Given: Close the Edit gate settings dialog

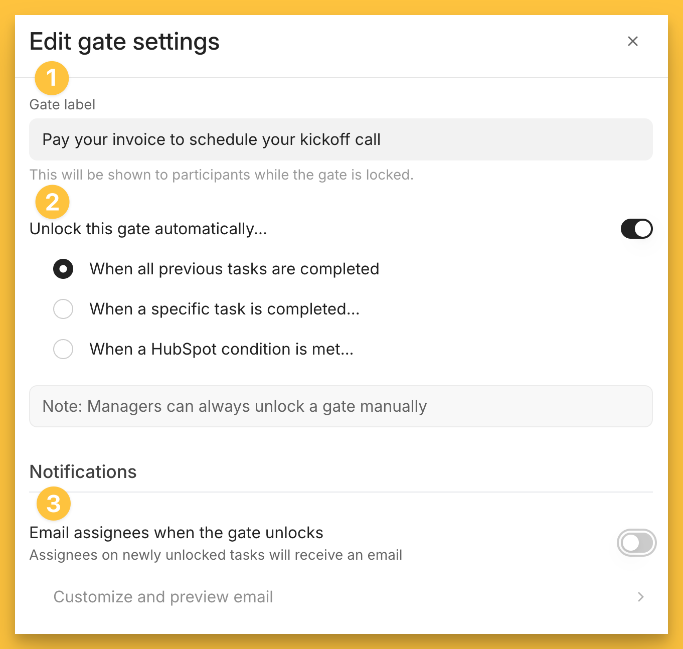Looking at the screenshot, I should point(633,41).
